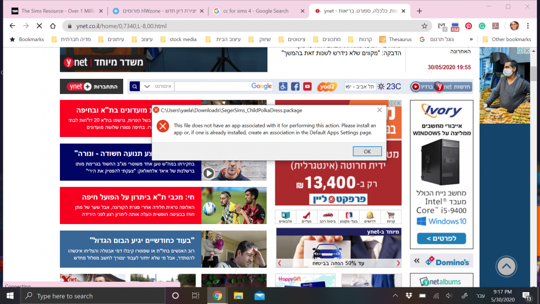Click the scroll-to-top round arrow button
The height and width of the screenshot is (304, 540).
click(507, 266)
